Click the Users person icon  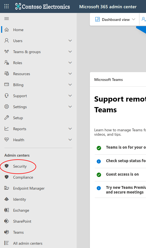click(7, 41)
